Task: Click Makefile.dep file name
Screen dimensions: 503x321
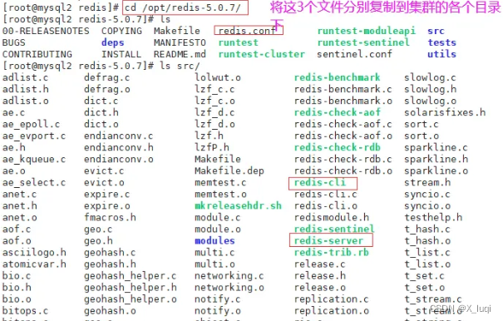Action: 229,170
